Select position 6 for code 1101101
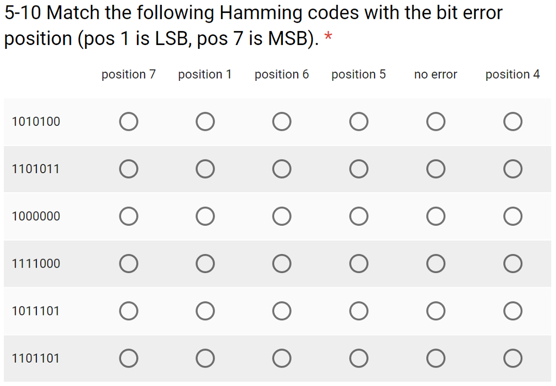 [x=282, y=358]
